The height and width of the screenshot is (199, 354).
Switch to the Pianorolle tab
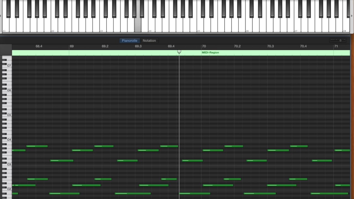(129, 41)
